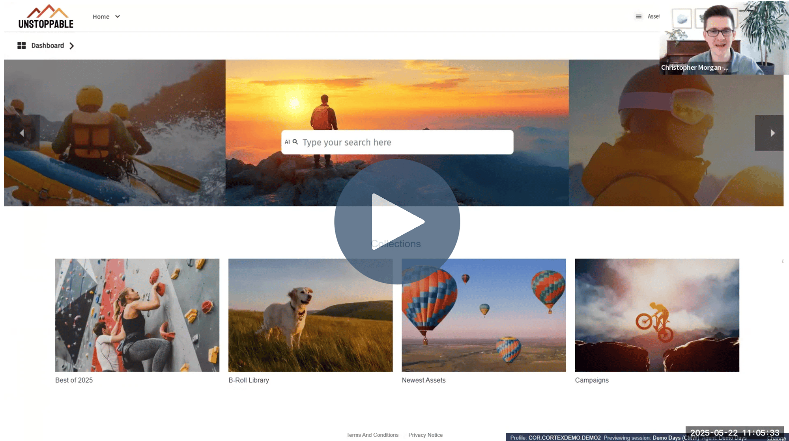Image resolution: width=789 pixels, height=441 pixels.
Task: Open the Newest Assets collection thumbnail
Action: 484,315
